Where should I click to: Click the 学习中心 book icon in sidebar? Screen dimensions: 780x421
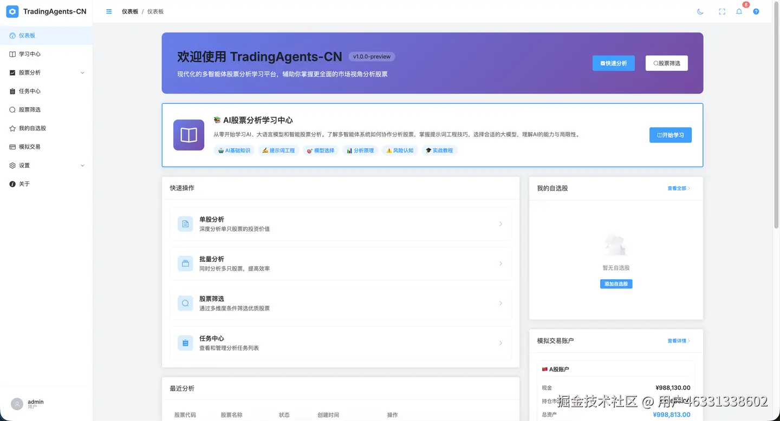click(x=12, y=54)
